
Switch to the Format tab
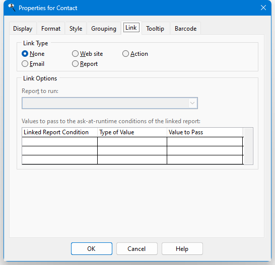pyautogui.click(x=51, y=28)
